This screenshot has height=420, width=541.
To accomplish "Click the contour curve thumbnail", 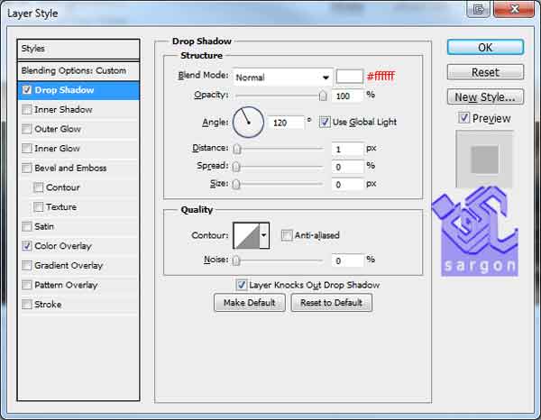I will [x=246, y=235].
